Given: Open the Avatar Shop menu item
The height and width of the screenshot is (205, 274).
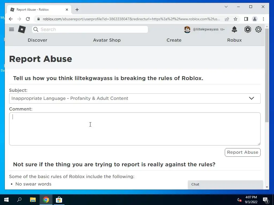Looking at the screenshot, I should 107,40.
